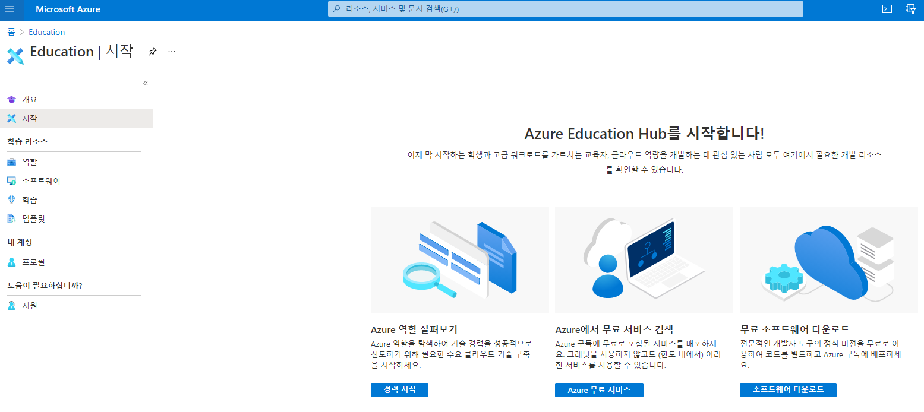The image size is (924, 412).
Task: Open the 지원 menu item
Action: tap(76, 306)
